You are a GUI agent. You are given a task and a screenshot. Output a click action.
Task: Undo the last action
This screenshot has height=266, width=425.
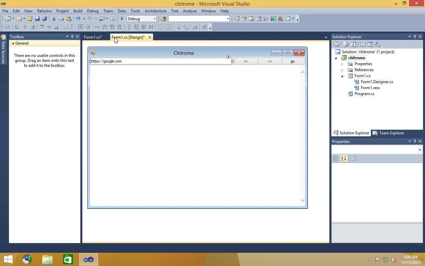tap(78, 19)
